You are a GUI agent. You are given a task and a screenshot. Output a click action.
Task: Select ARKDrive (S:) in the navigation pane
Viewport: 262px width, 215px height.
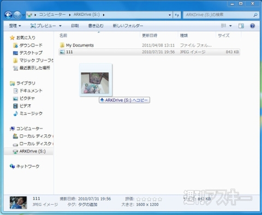pyautogui.click(x=33, y=151)
